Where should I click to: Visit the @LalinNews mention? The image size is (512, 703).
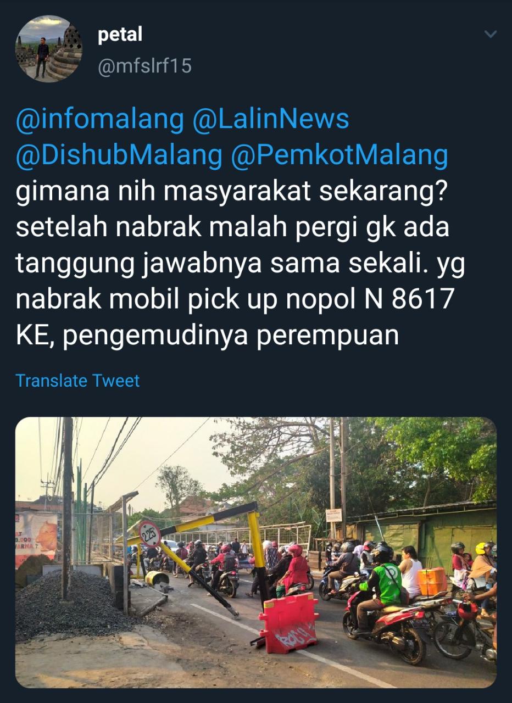coord(271,120)
